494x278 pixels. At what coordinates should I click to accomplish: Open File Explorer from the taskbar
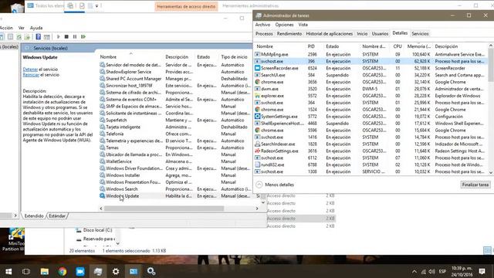45,271
